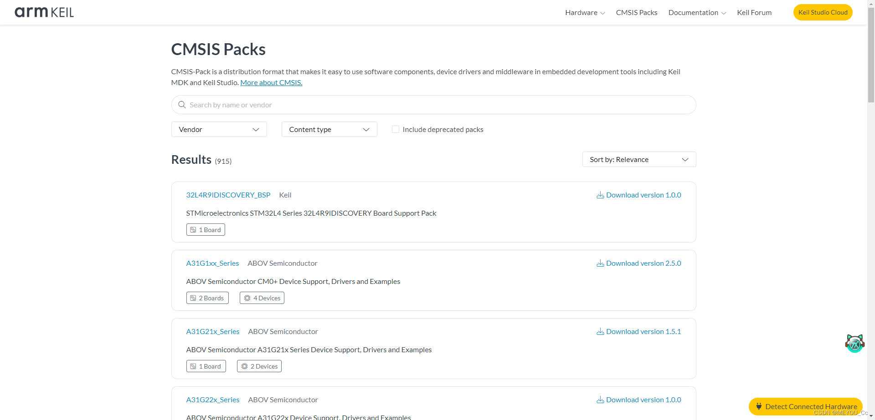Click download icon for A31G21x_Series pack
Screen dimensions: 875x420
[600, 331]
